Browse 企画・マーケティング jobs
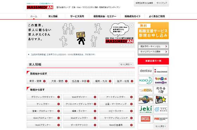The image size is (197, 130). [x=117, y=104]
